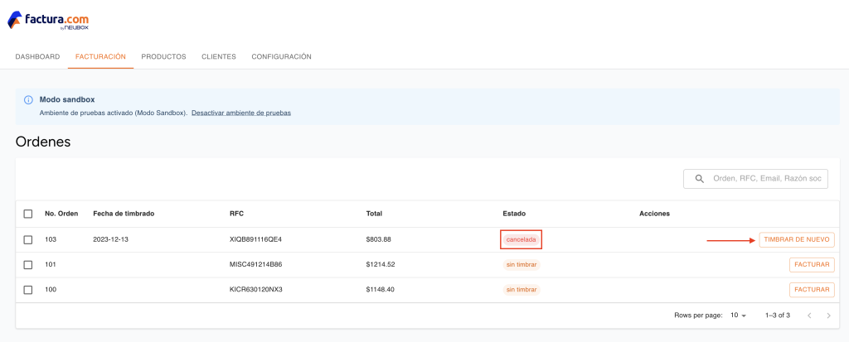Click Timbrar de nuevo for order 103

(x=797, y=239)
